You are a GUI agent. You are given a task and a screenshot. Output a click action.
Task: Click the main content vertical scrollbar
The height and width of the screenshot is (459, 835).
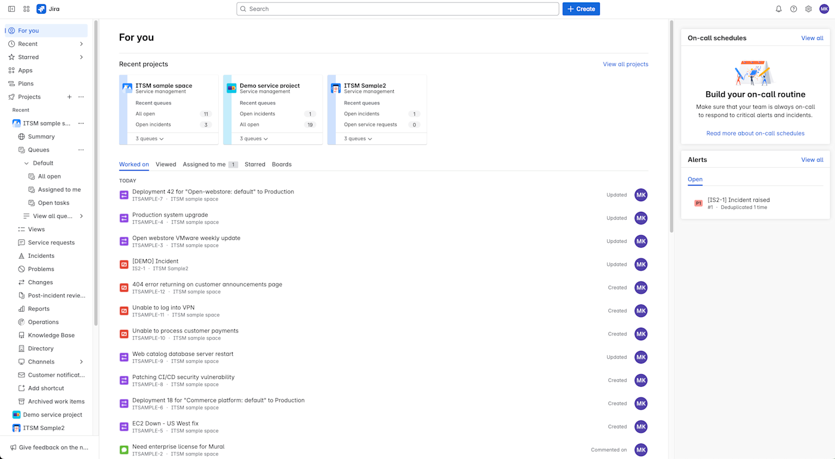tap(672, 127)
